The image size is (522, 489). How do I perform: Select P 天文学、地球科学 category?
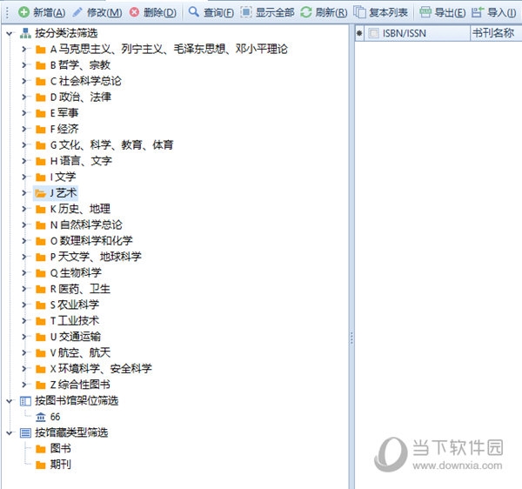pos(96,257)
